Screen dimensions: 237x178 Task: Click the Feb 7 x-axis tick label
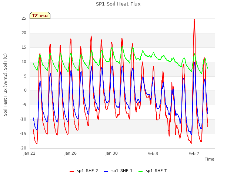click(x=194, y=154)
